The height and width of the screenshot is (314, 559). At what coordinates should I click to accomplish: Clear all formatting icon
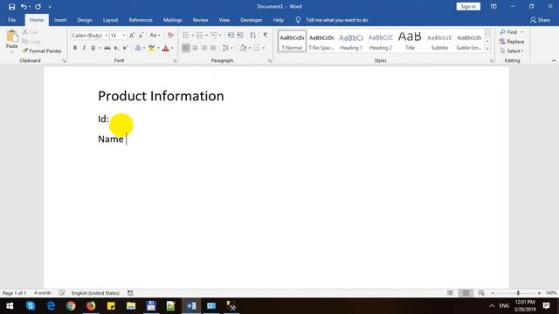[x=170, y=35]
